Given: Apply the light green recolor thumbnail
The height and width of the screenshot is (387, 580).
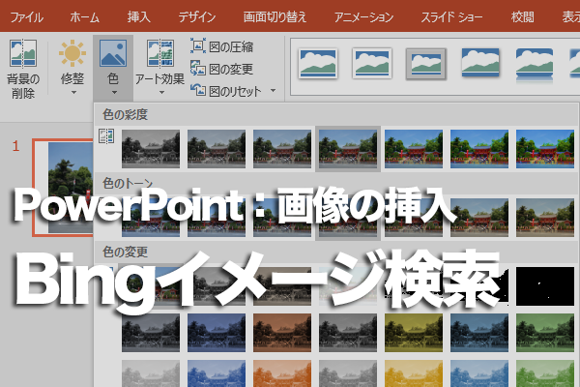Looking at the screenshot, I should coord(545,373).
